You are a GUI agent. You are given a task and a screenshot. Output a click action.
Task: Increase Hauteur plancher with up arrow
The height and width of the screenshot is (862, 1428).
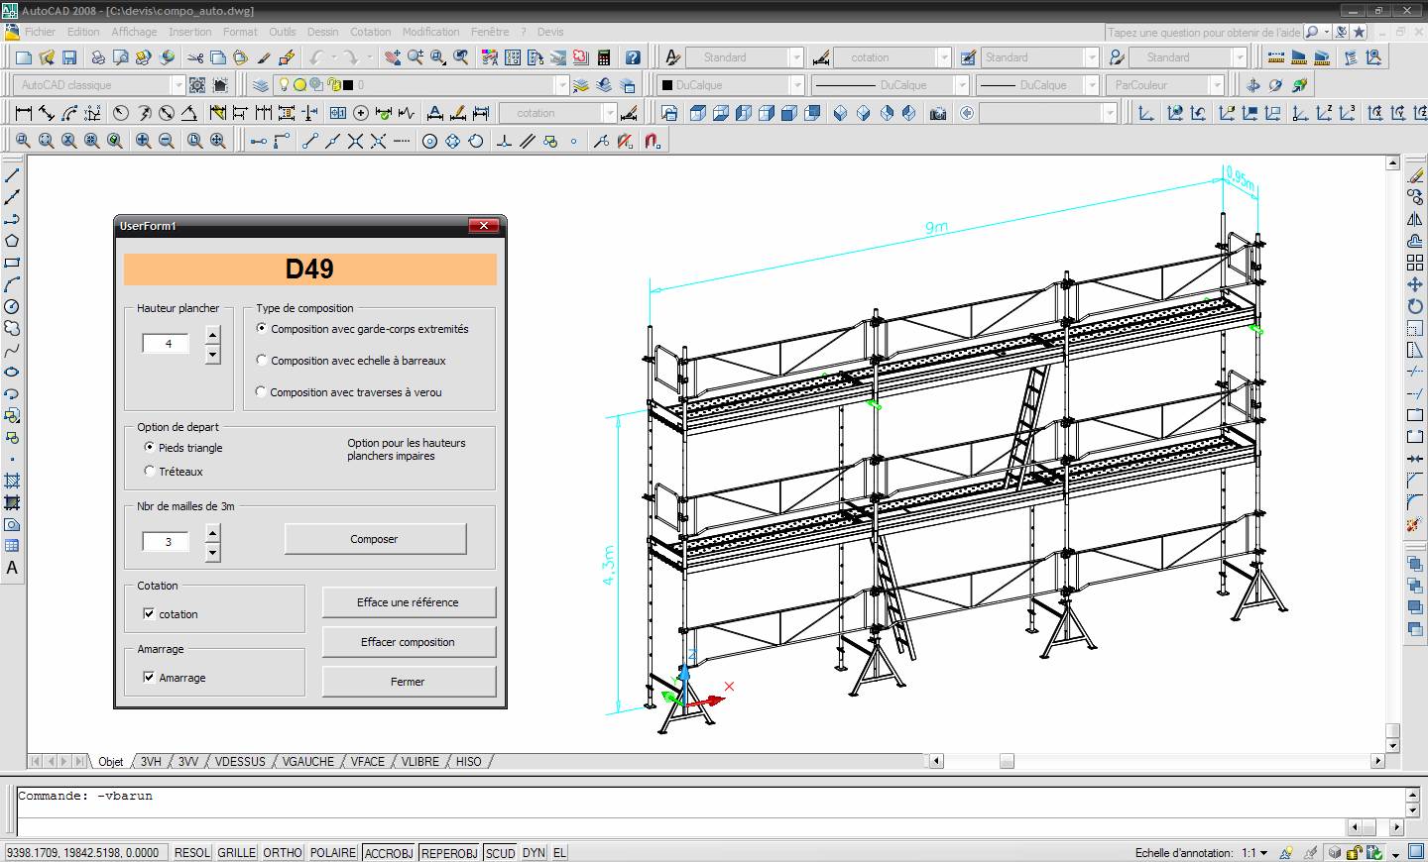212,335
